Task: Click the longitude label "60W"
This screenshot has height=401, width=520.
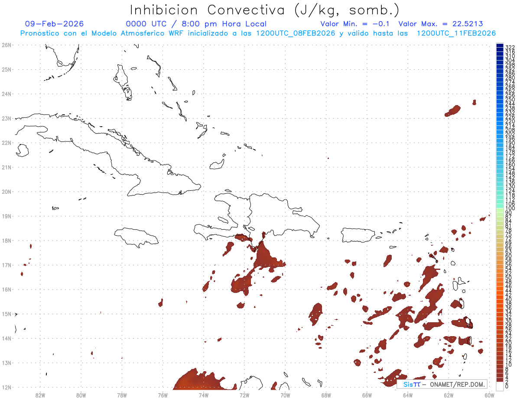Action: coord(490,395)
